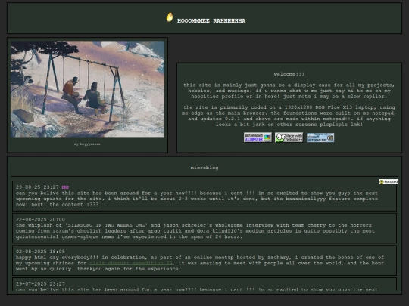Image resolution: width=409 pixels, height=306 pixels.
Task: Click the swing set artwork image
Action: 87,88
